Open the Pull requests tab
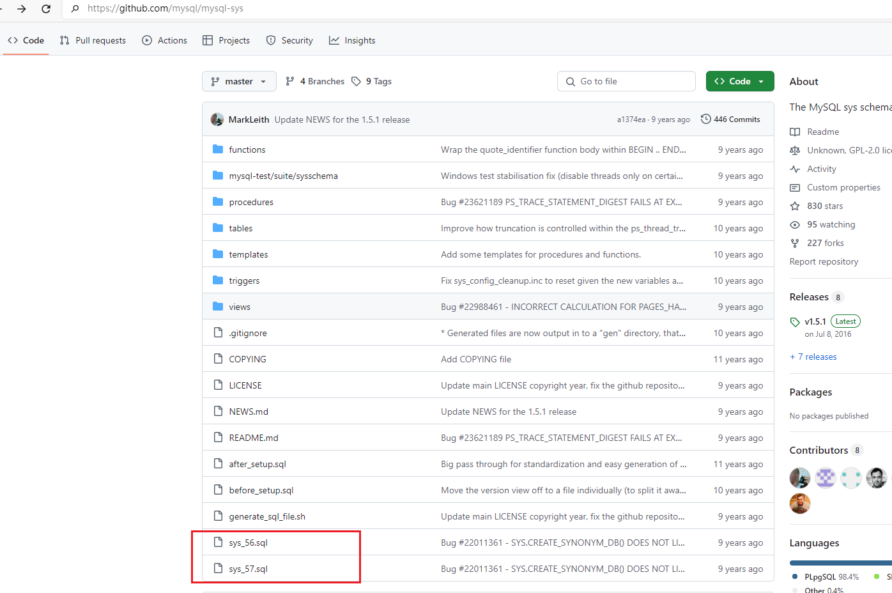Screen dimensions: 892x593 (x=93, y=40)
